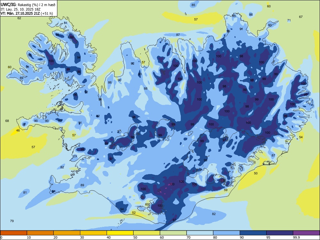The height and width of the screenshot is (240, 320).
Task: Click the map value "67" in northeast corner
Action: (301, 17)
